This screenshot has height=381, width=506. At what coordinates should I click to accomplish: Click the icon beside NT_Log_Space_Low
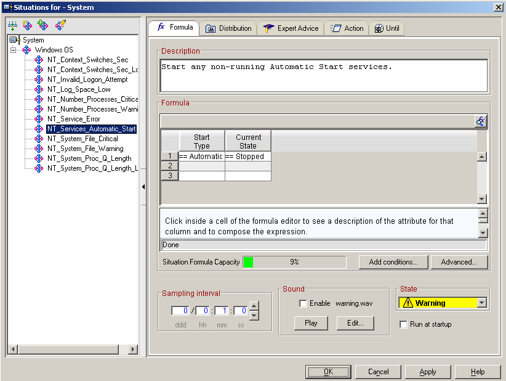tap(39, 89)
